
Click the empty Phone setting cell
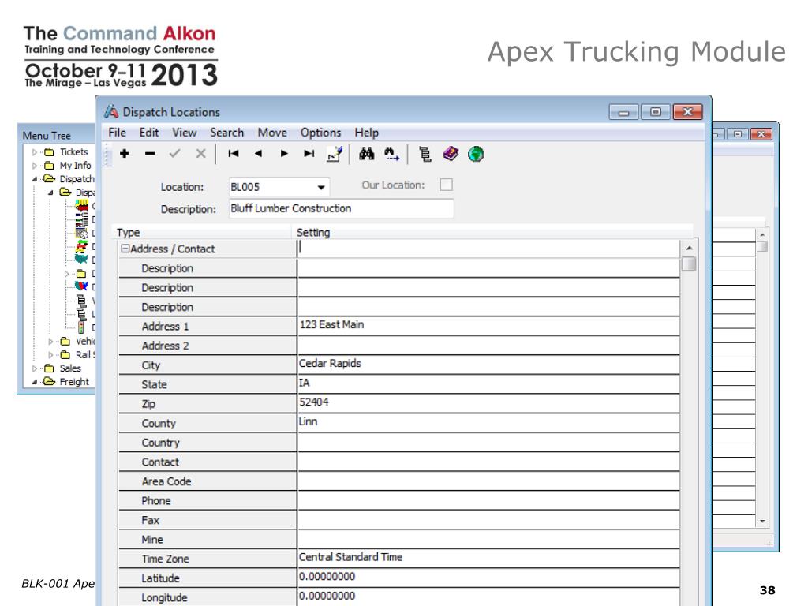coord(488,499)
